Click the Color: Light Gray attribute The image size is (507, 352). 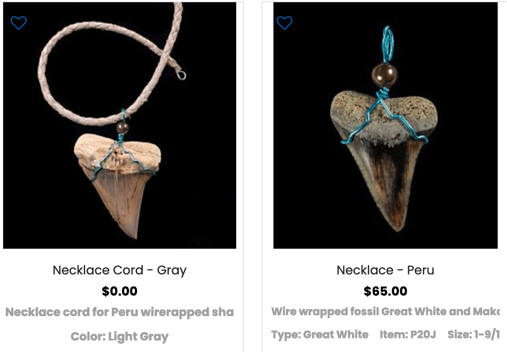click(x=120, y=336)
